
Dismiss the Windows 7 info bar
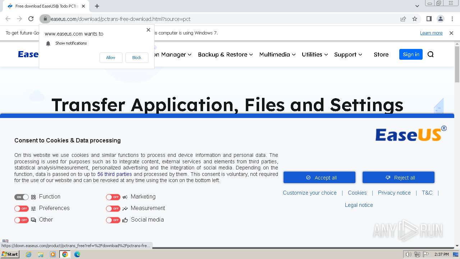(x=451, y=33)
